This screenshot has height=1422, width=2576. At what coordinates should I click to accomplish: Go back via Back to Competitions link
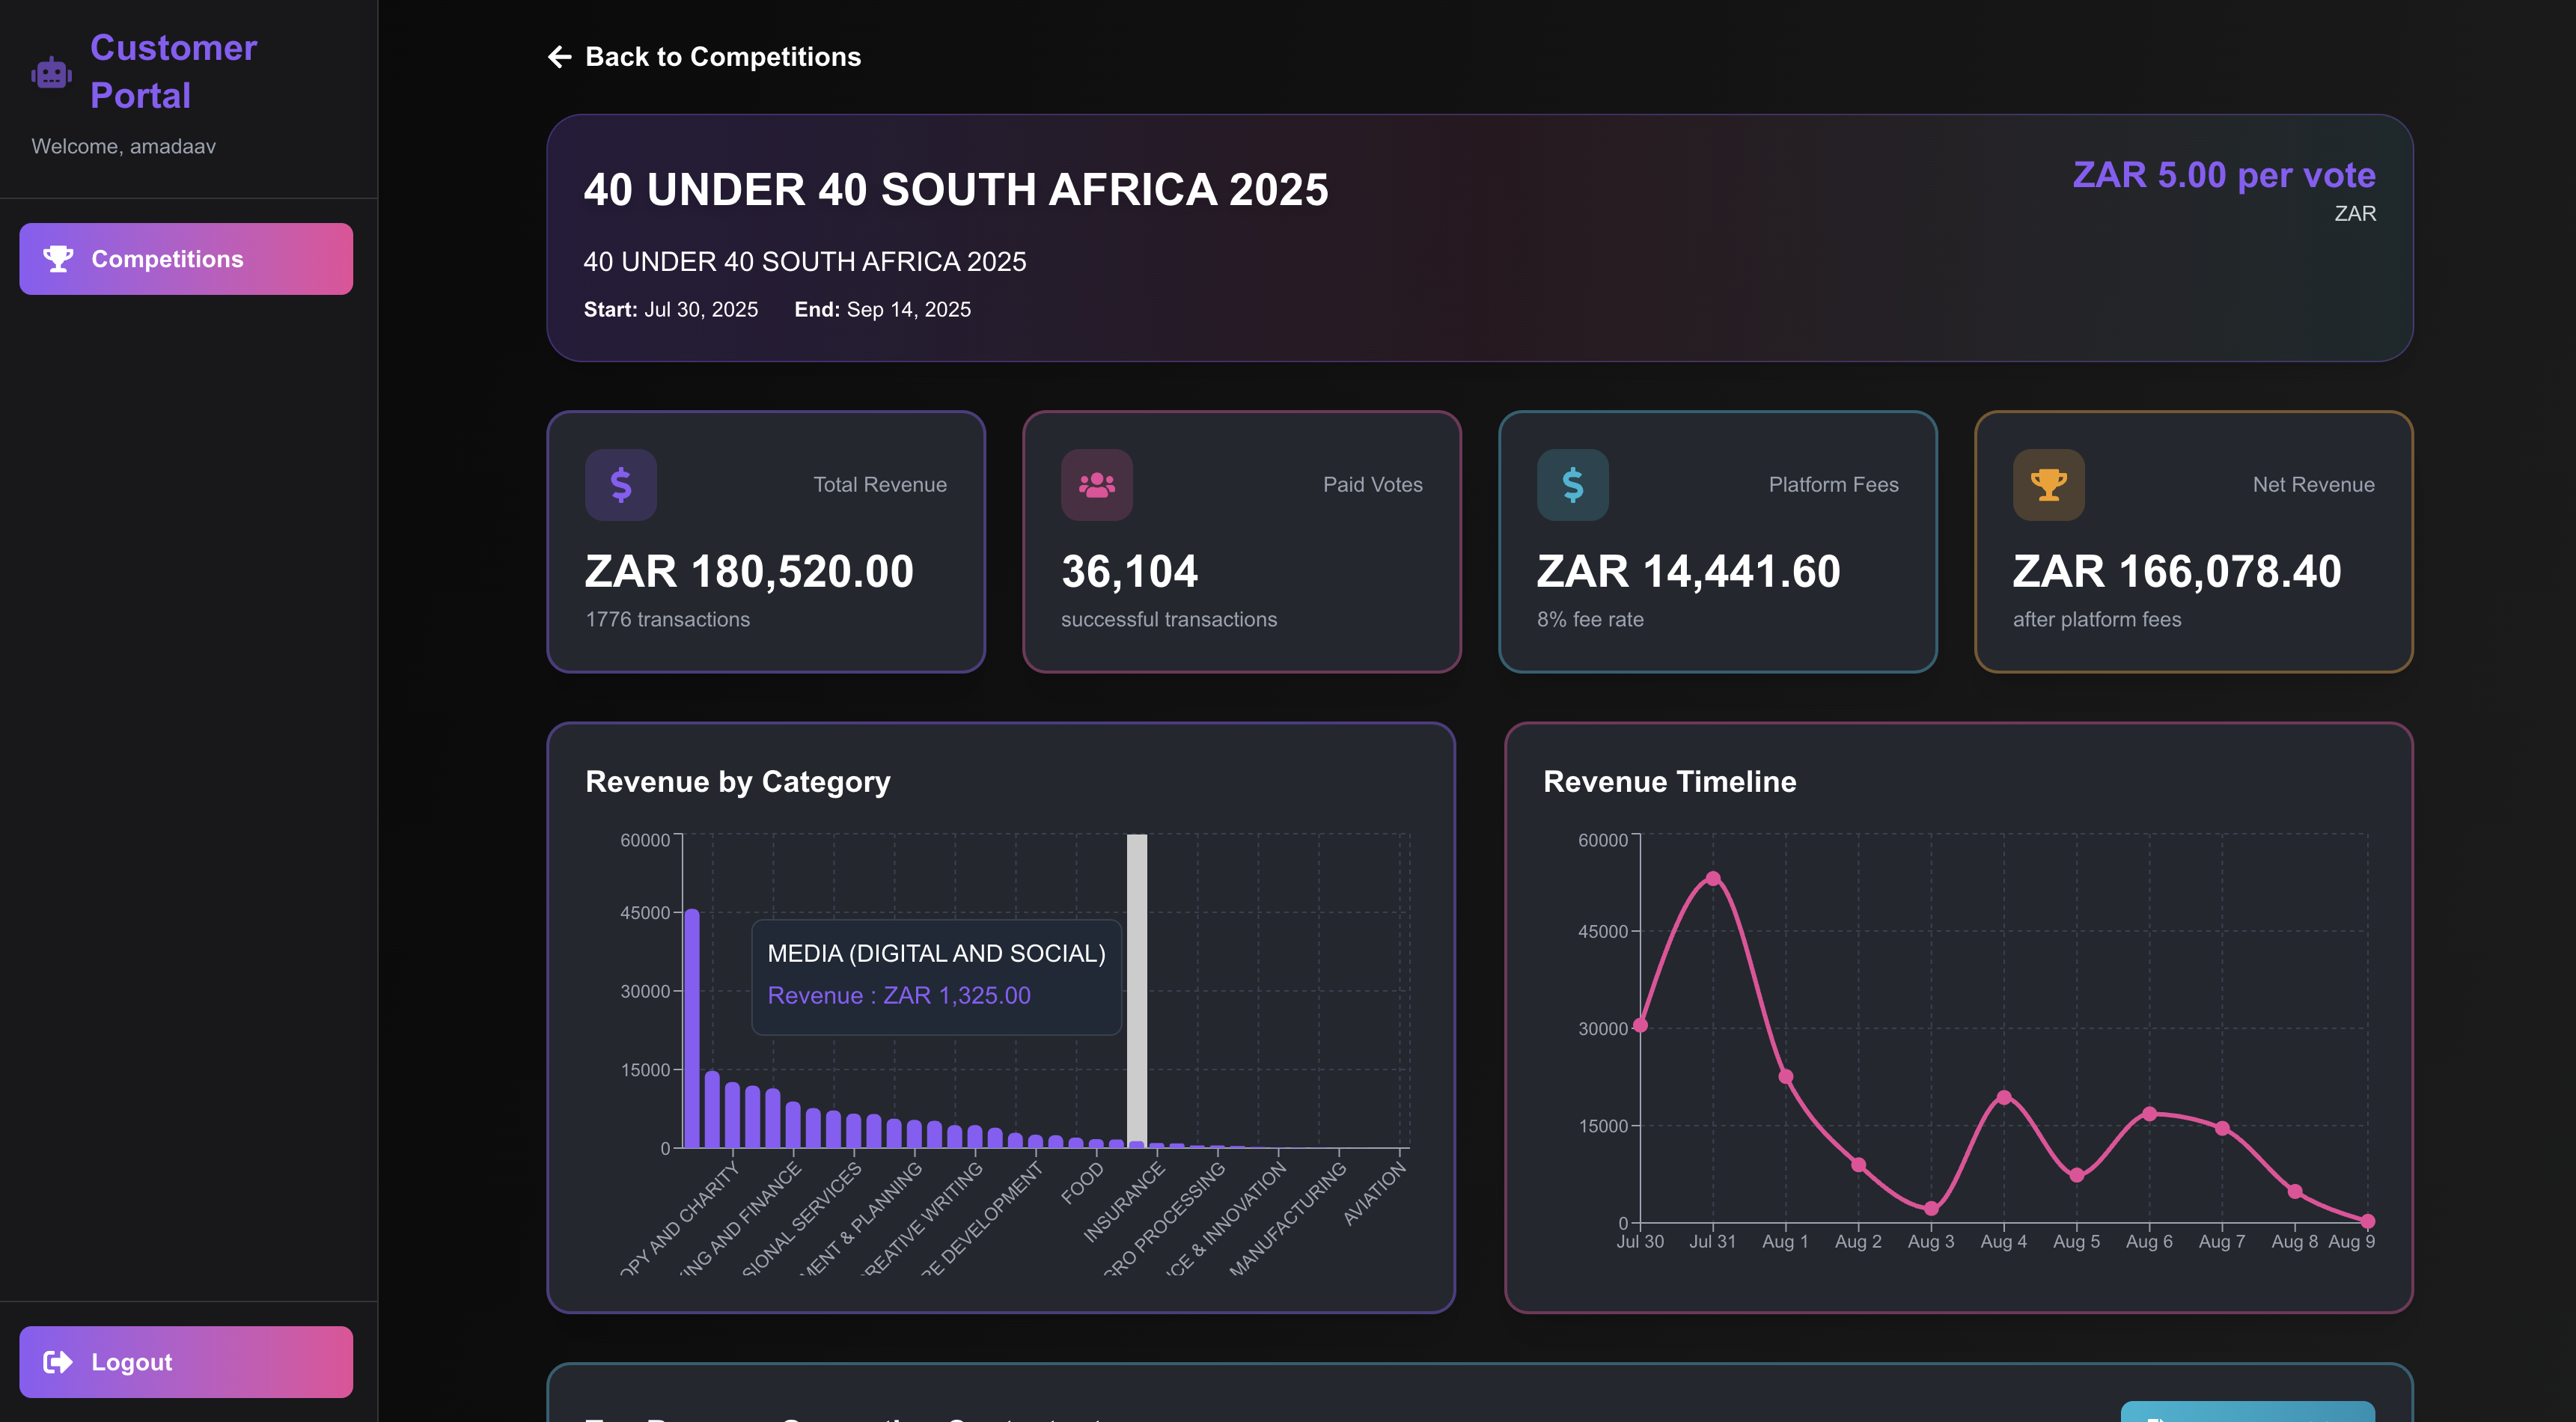[x=722, y=57]
